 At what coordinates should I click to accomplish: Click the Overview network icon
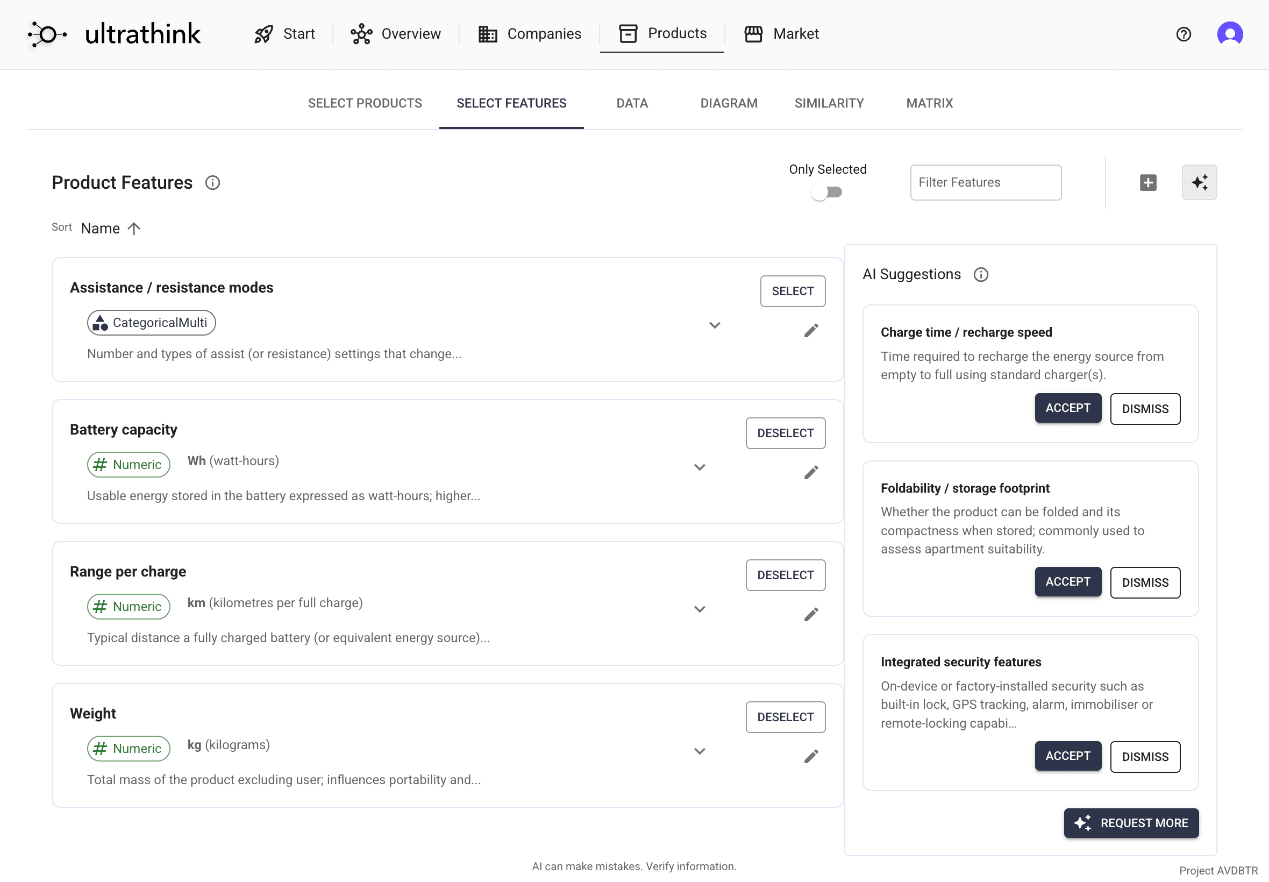(361, 34)
